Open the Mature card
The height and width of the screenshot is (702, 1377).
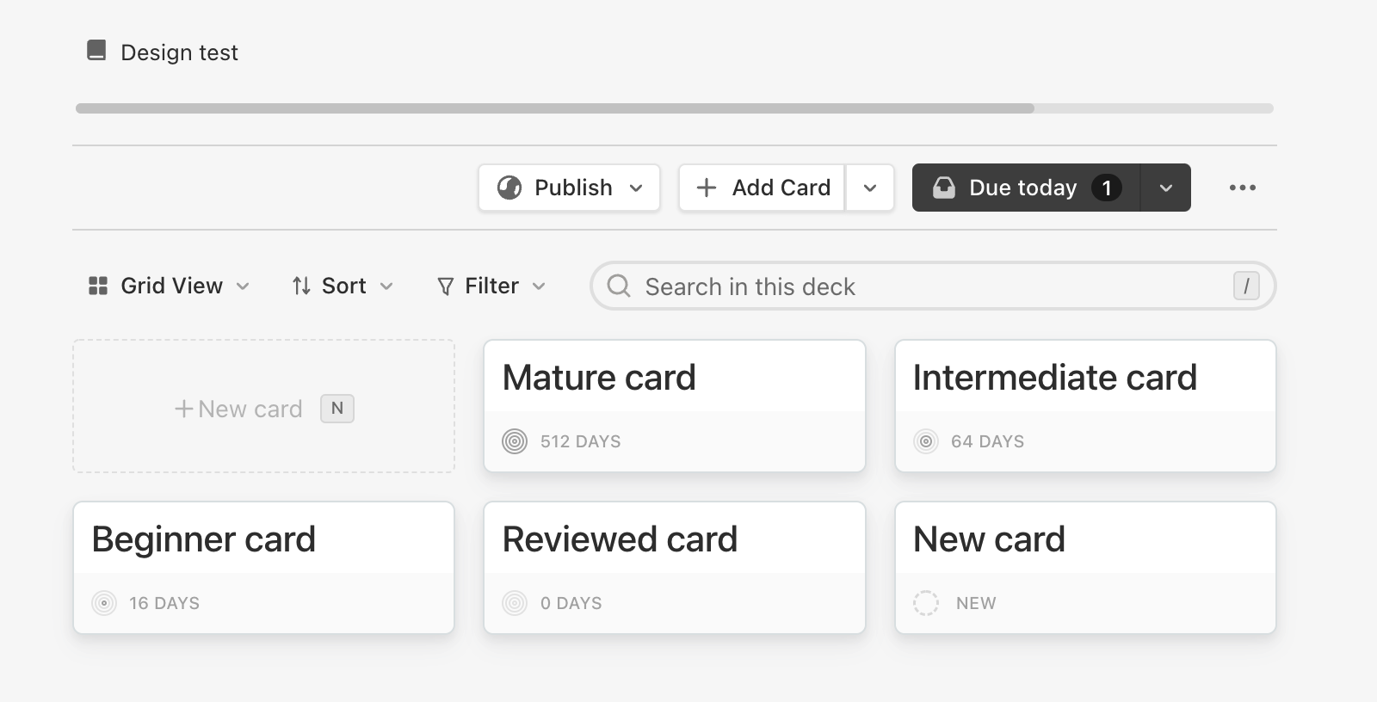[x=675, y=406]
